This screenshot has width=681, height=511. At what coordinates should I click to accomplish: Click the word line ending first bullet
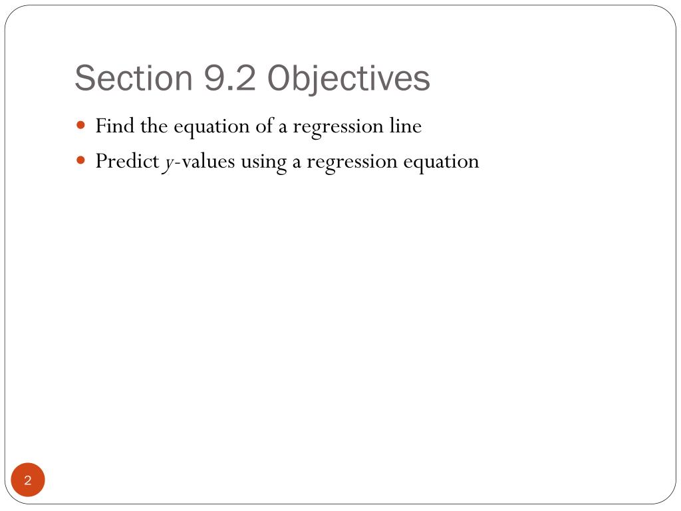tap(406, 126)
